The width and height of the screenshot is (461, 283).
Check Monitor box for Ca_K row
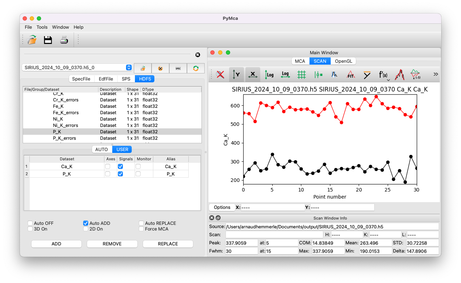[x=138, y=166]
